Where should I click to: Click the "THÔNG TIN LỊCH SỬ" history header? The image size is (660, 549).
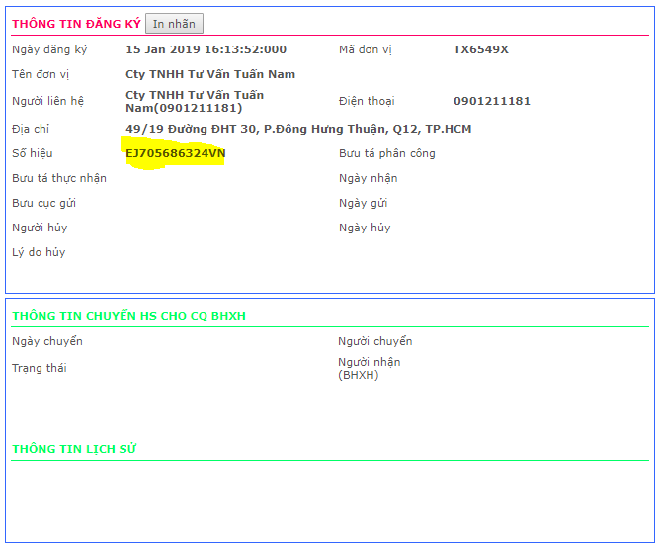[74, 449]
